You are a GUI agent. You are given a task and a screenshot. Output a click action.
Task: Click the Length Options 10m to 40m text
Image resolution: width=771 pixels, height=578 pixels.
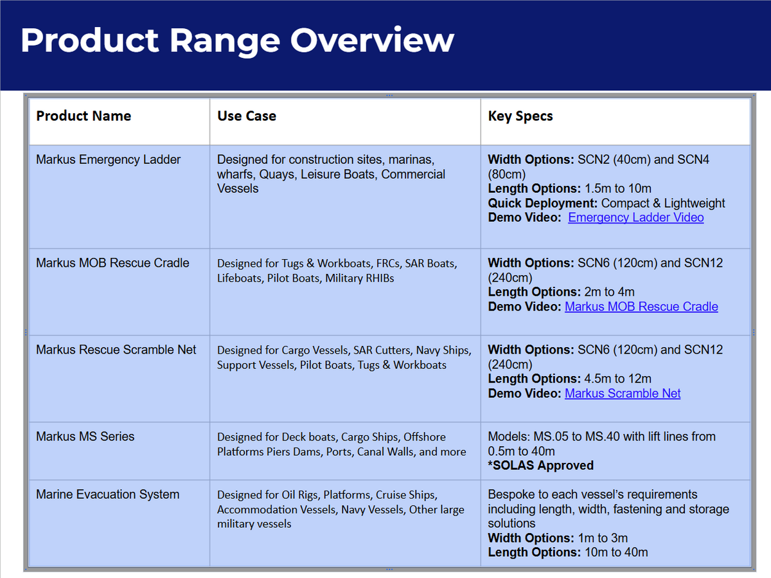[568, 552]
